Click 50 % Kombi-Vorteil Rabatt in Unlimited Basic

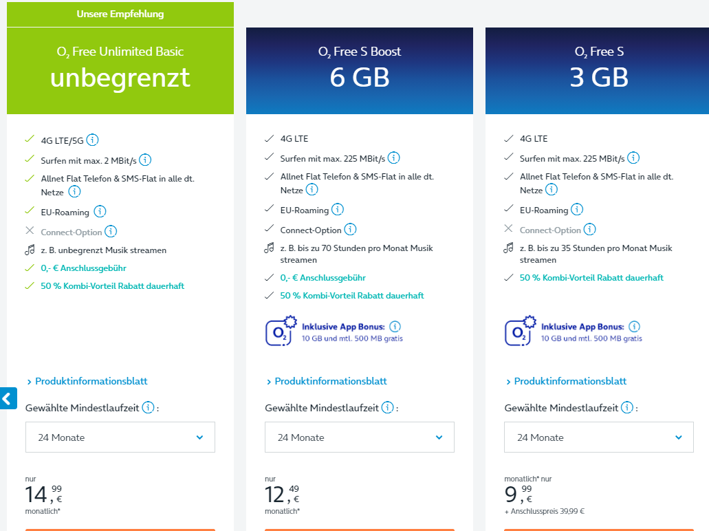tap(113, 286)
